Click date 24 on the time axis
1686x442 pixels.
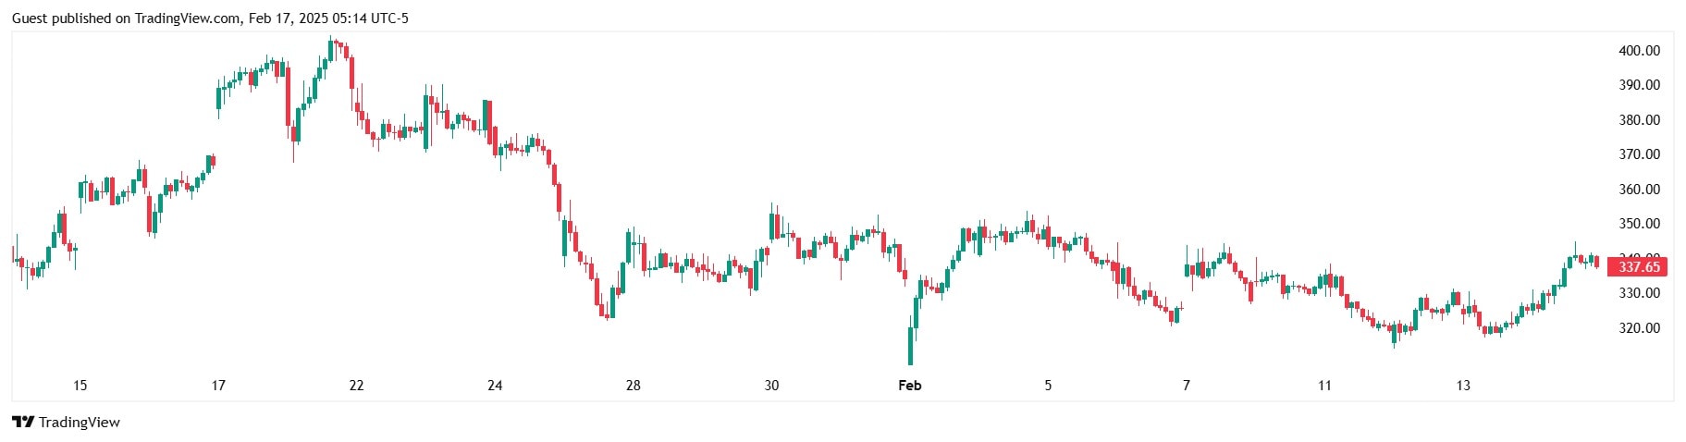495,386
